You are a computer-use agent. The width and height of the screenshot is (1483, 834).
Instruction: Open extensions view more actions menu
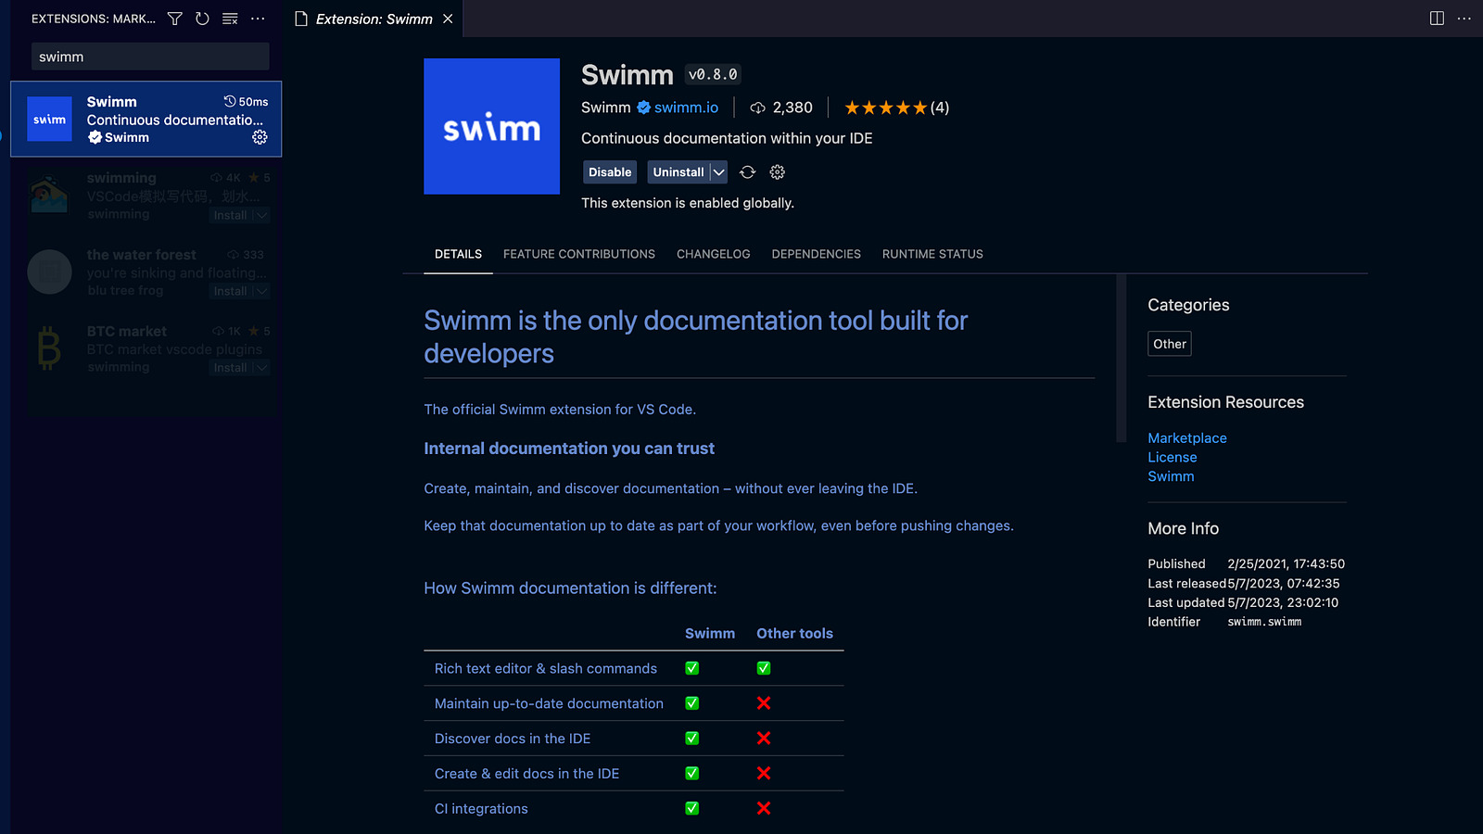point(258,19)
